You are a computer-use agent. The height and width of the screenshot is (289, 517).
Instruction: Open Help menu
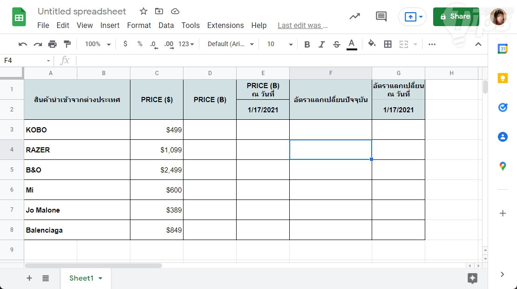click(x=259, y=25)
